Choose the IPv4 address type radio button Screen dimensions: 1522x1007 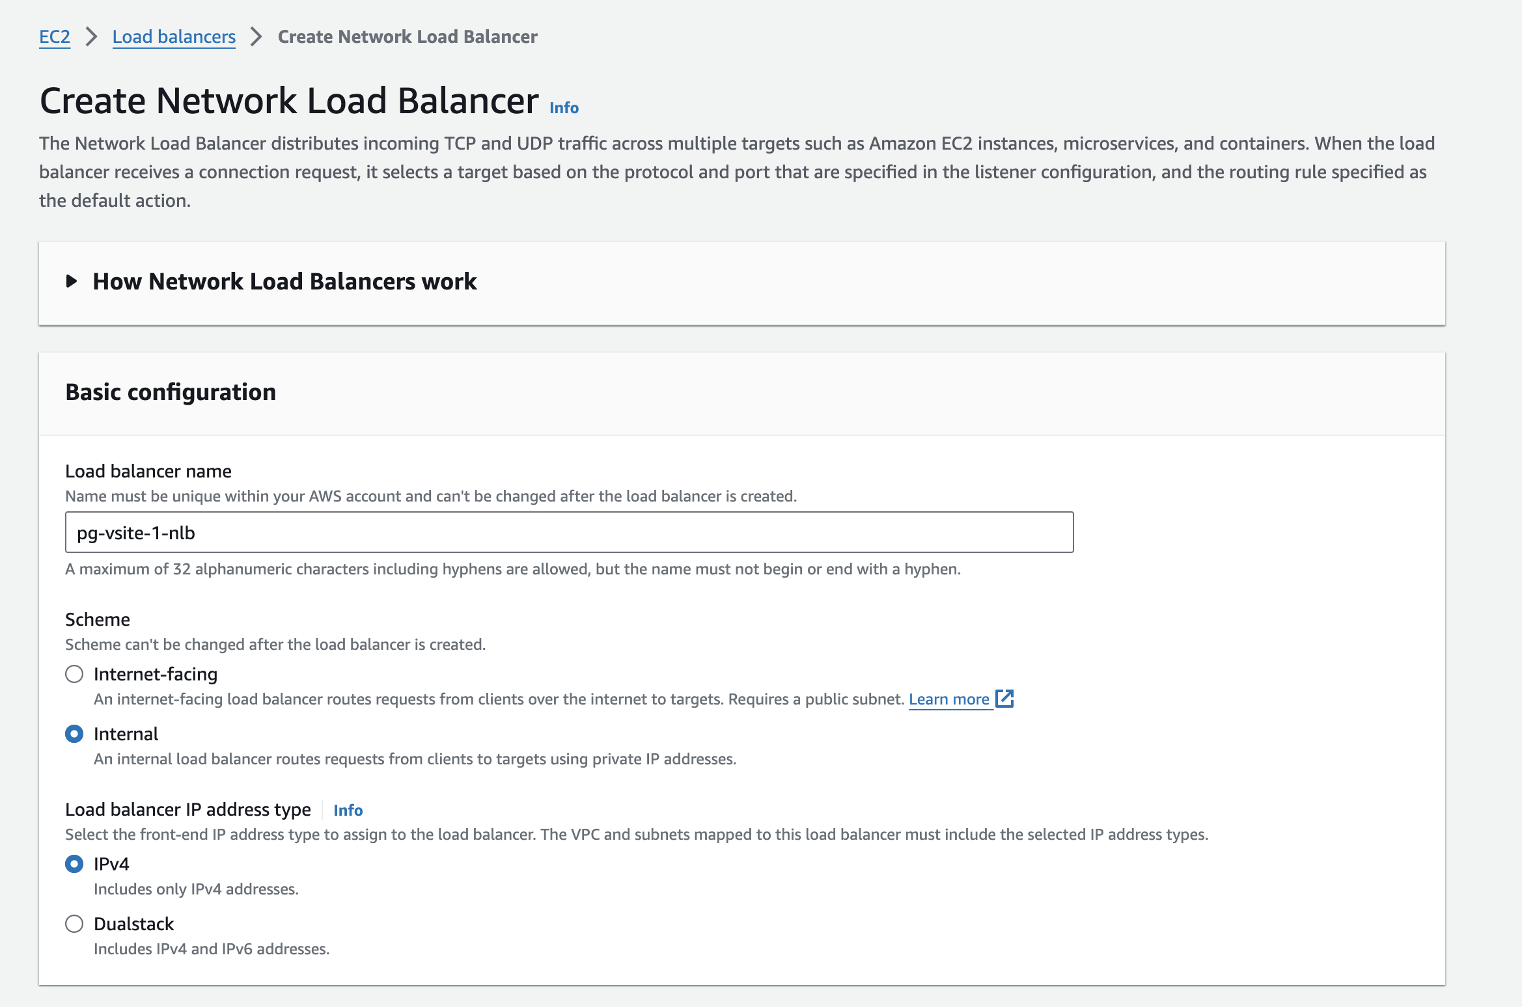(74, 864)
